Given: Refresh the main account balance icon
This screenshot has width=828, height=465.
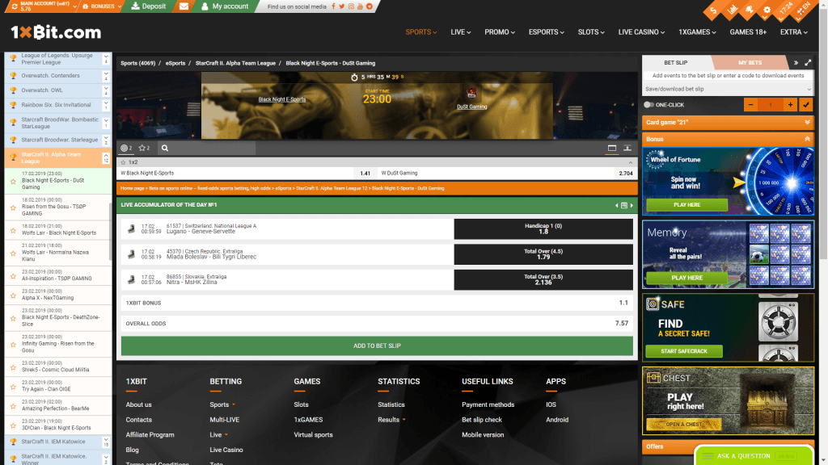Looking at the screenshot, I should (x=15, y=6).
